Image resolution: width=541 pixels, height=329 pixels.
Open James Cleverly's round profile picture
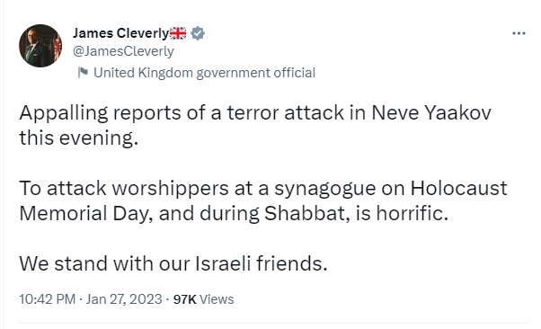40,46
